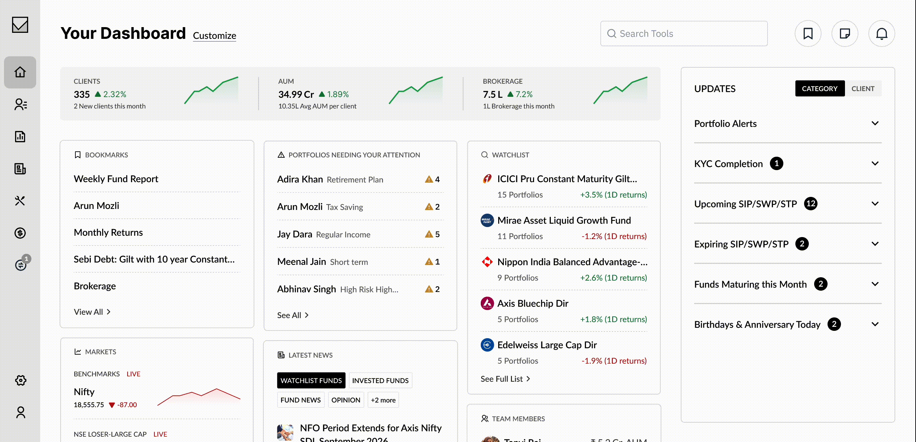Switch to the OPINION news tab
This screenshot has width=916, height=442.
tap(346, 400)
